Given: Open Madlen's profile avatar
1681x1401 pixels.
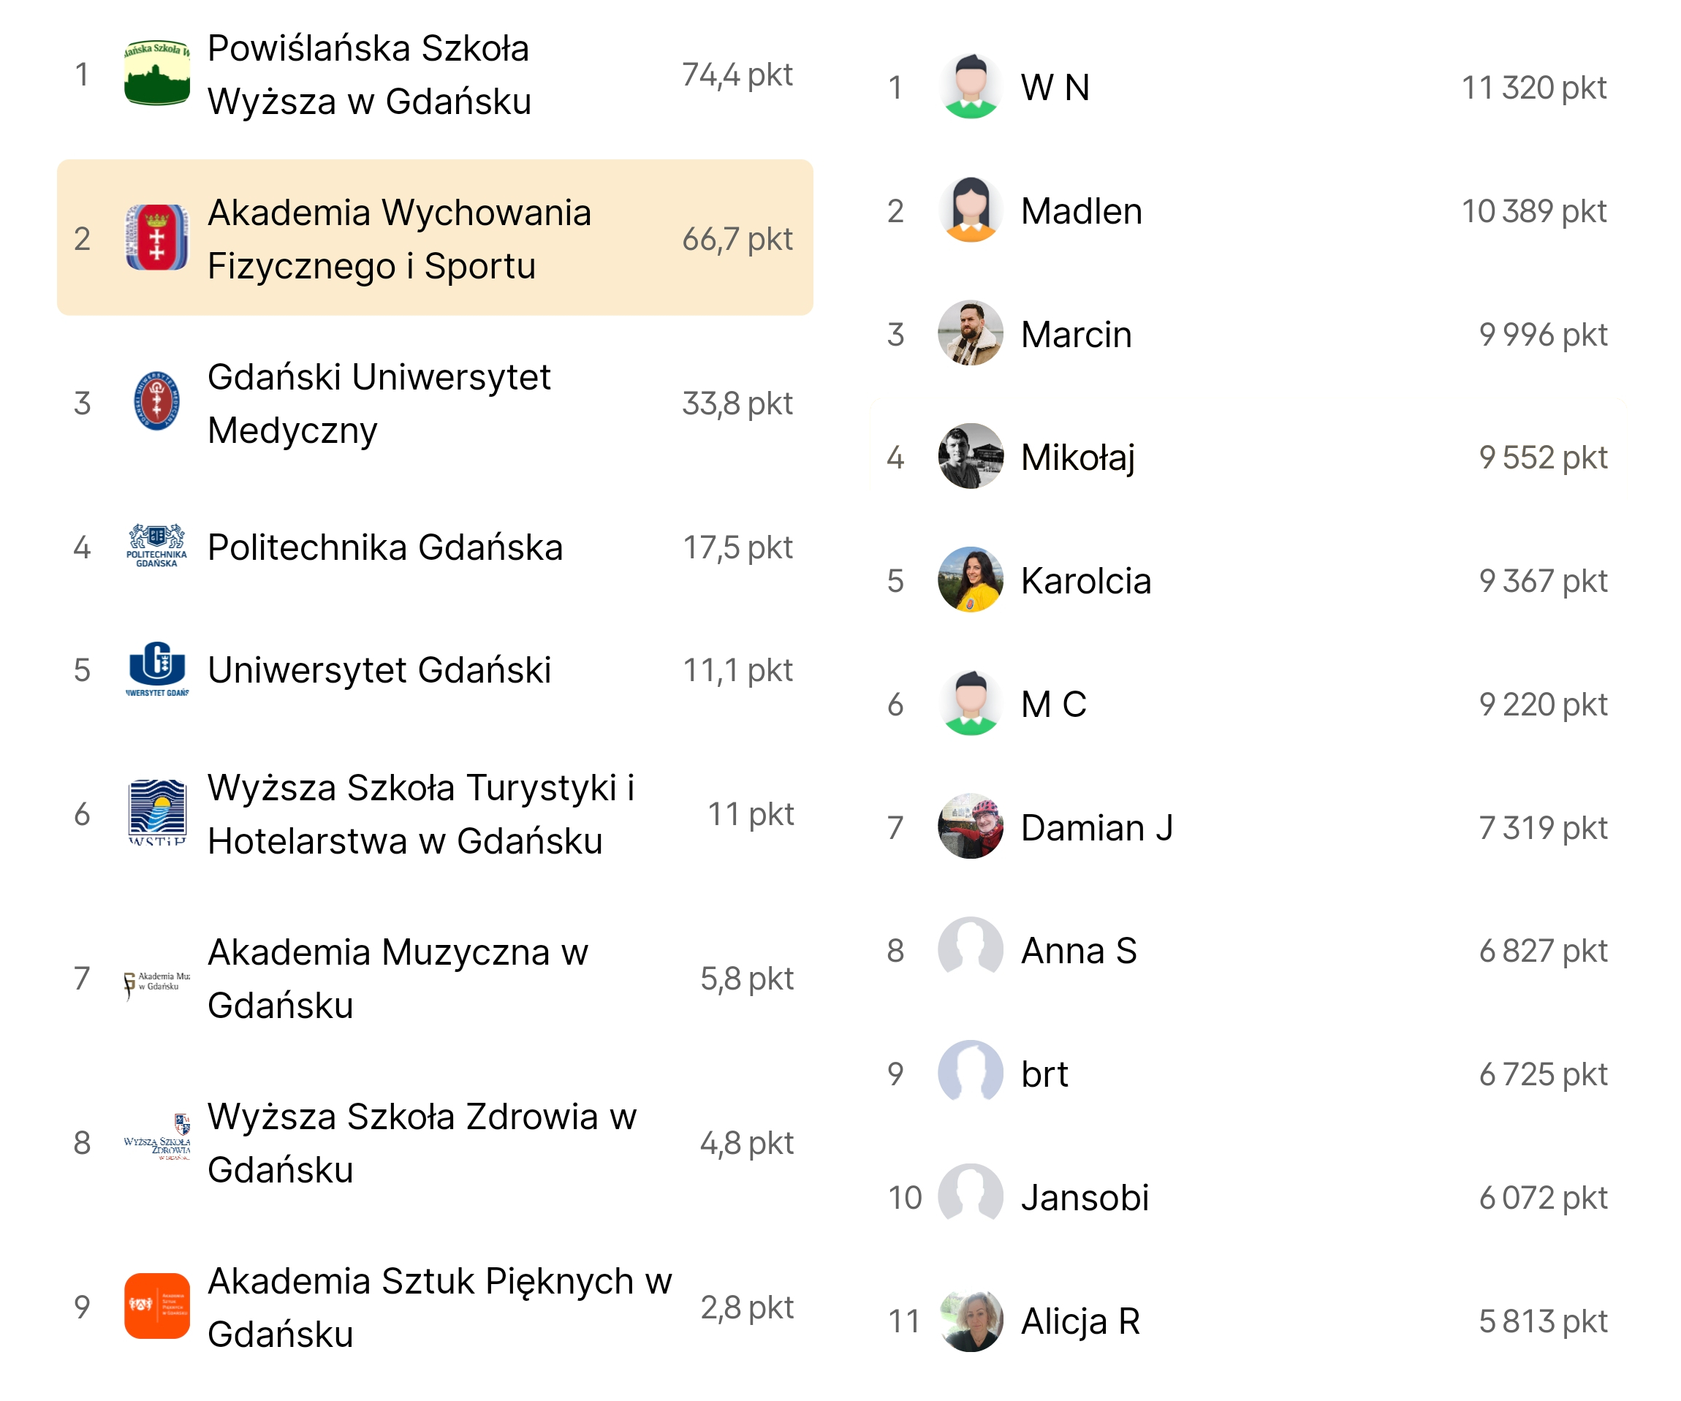Looking at the screenshot, I should [x=970, y=210].
